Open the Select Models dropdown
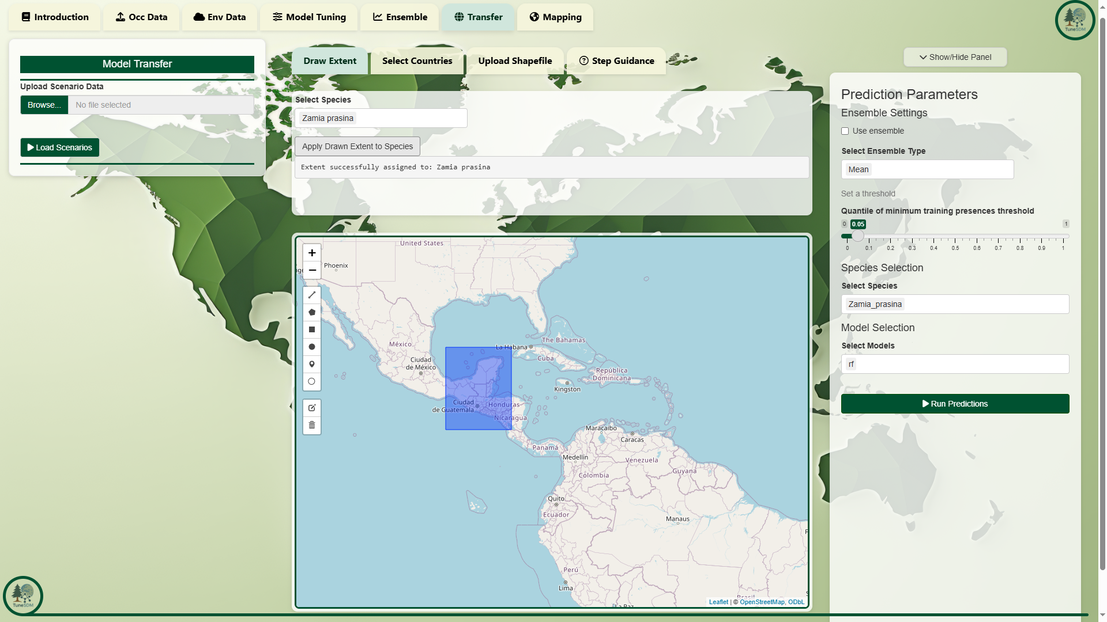 click(955, 364)
